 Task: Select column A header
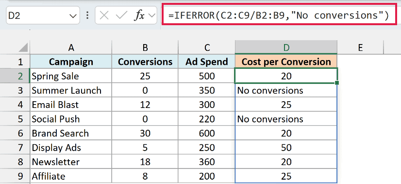tap(71, 47)
